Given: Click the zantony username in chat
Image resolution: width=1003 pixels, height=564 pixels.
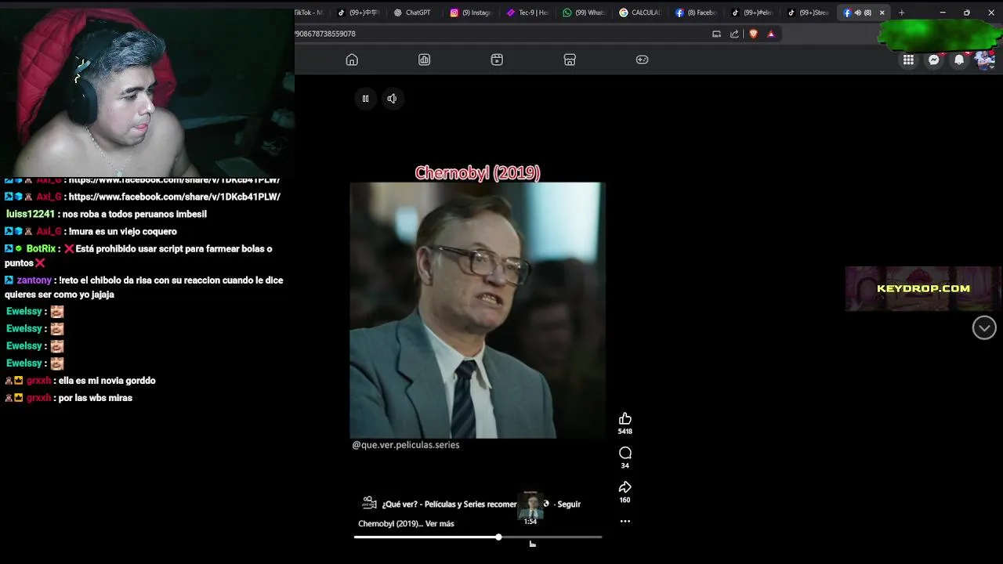Looking at the screenshot, I should [34, 280].
